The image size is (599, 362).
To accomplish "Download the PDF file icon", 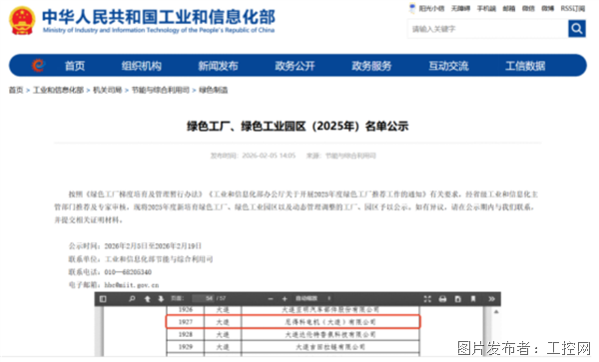I will [x=457, y=299].
